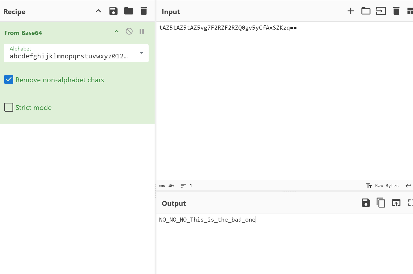Save output to file
This screenshot has height=274, width=413.
click(366, 203)
